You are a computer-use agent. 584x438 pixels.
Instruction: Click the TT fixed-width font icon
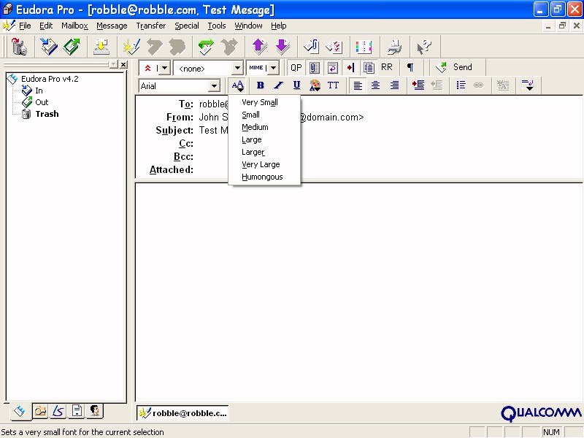click(333, 85)
